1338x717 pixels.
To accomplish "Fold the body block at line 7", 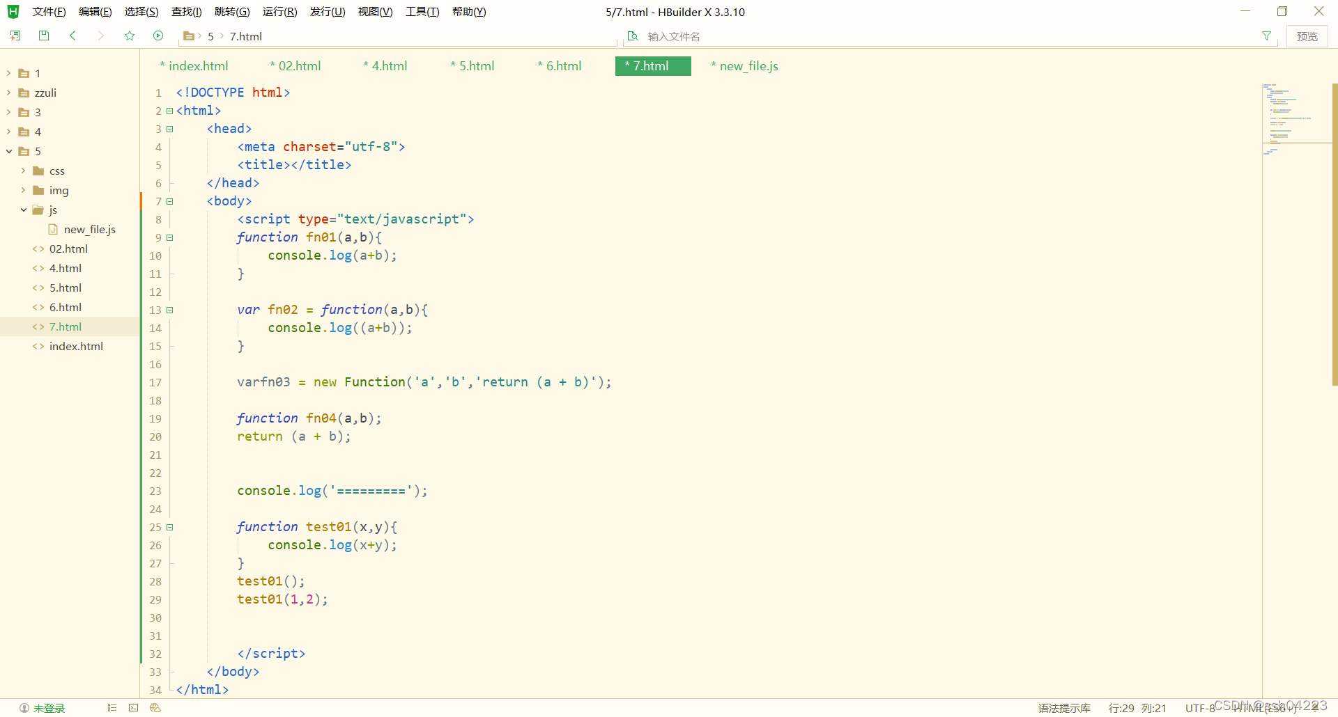I will [x=169, y=201].
